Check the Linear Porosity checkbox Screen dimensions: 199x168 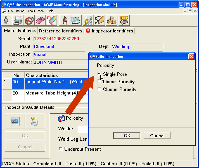pos(99,82)
